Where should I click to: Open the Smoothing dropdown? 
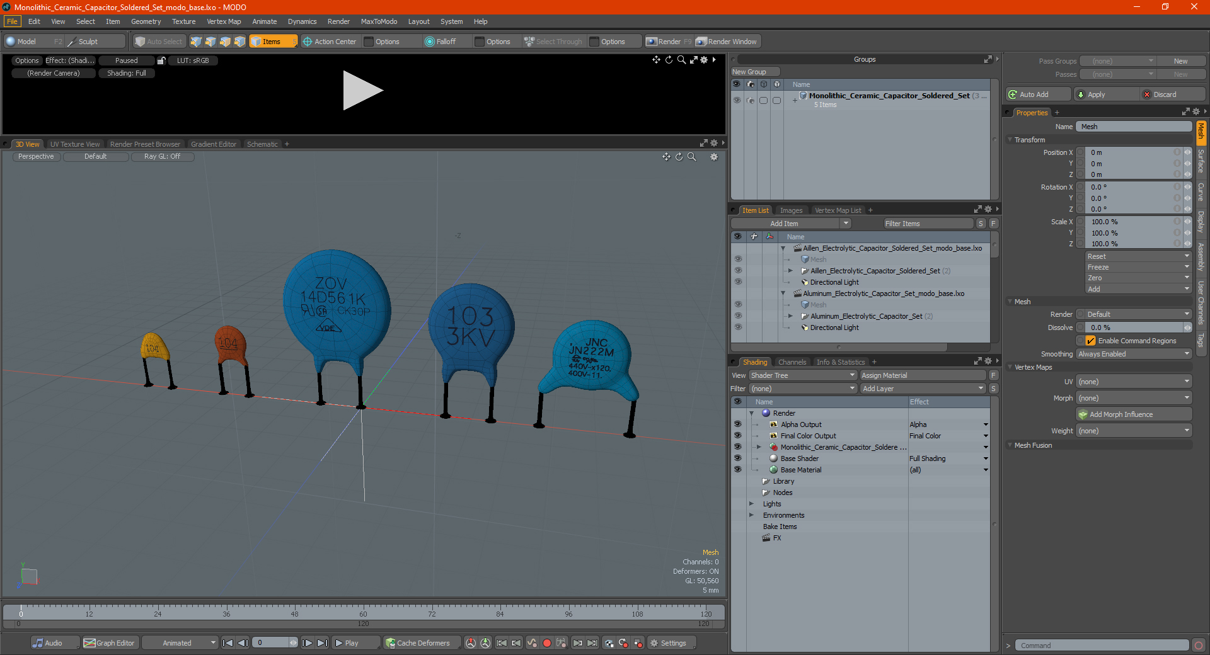point(1134,354)
